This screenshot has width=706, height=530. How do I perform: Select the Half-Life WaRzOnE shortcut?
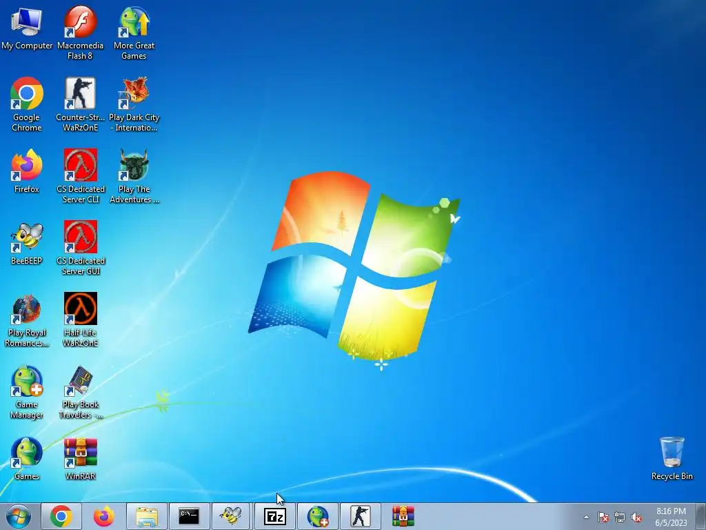(80, 320)
